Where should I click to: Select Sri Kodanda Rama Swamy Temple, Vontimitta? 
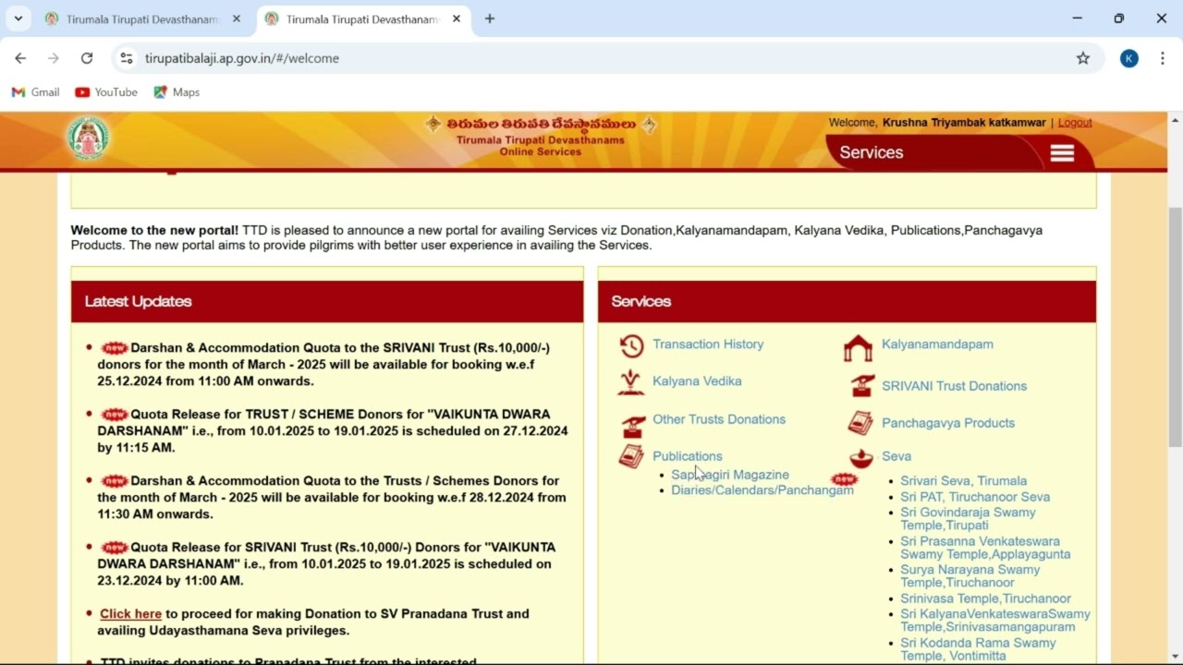coord(978,649)
